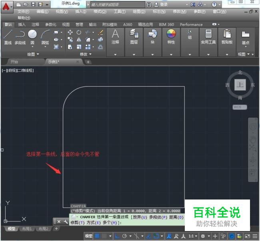Click the Help question mark button
This screenshot has height=241, width=260.
coord(214,5)
